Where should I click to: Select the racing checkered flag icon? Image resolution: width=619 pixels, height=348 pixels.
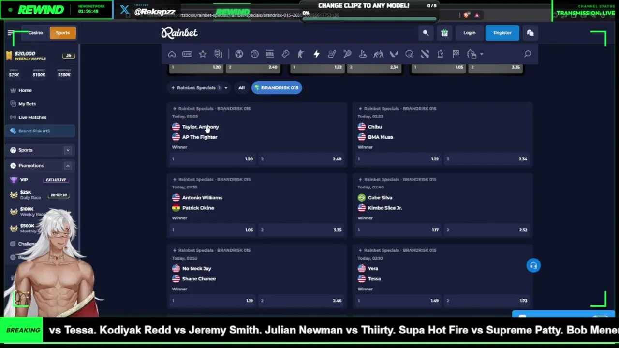(456, 54)
